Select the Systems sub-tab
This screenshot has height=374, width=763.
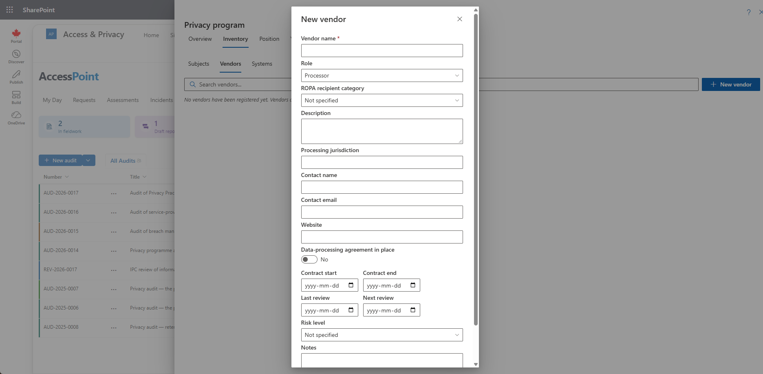click(262, 64)
